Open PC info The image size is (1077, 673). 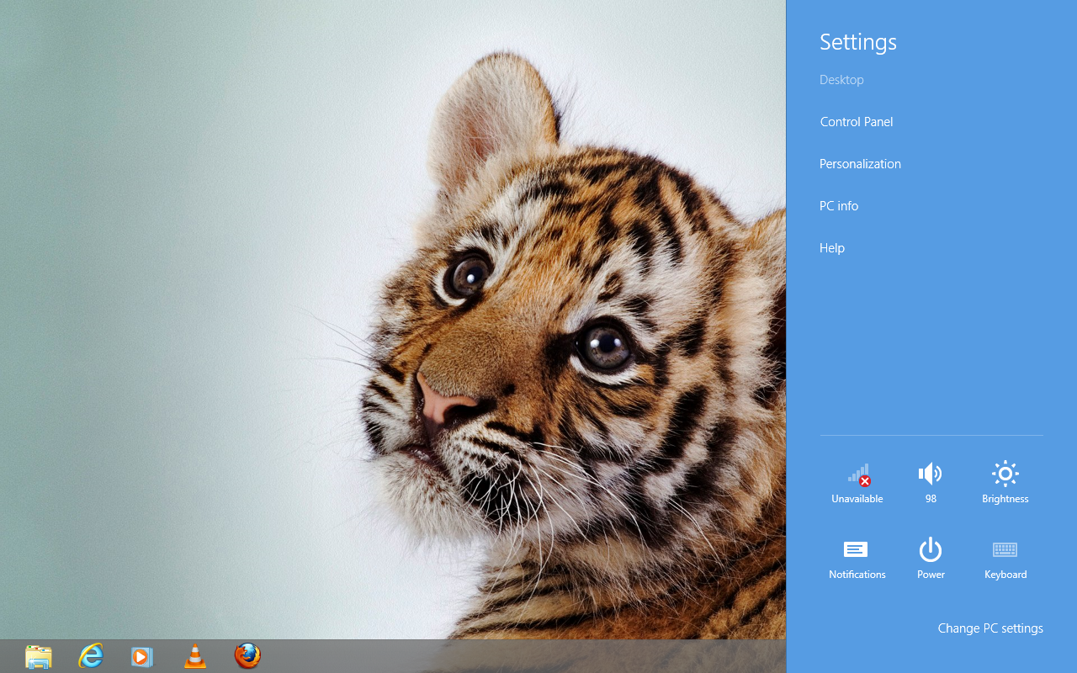(x=839, y=206)
